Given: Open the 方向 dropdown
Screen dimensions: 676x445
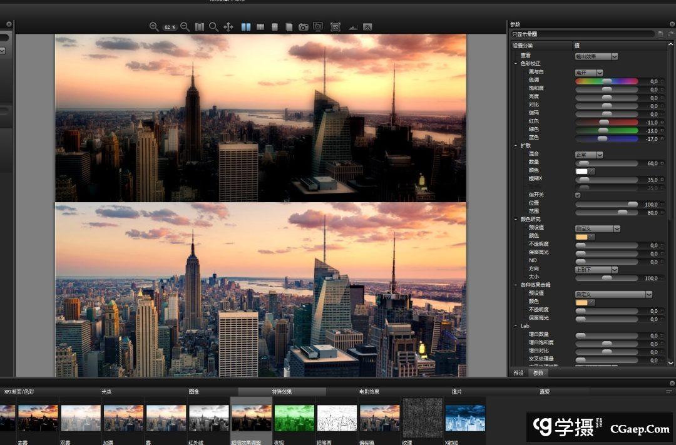Looking at the screenshot, I should (596, 270).
